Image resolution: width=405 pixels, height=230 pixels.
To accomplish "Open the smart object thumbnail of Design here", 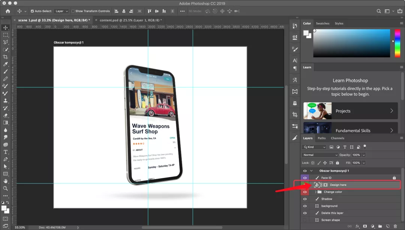I will click(x=316, y=185).
